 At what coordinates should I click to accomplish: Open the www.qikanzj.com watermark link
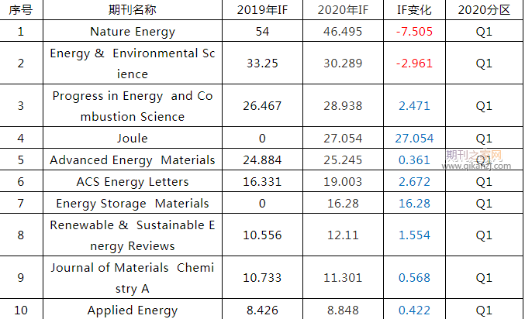[476, 166]
